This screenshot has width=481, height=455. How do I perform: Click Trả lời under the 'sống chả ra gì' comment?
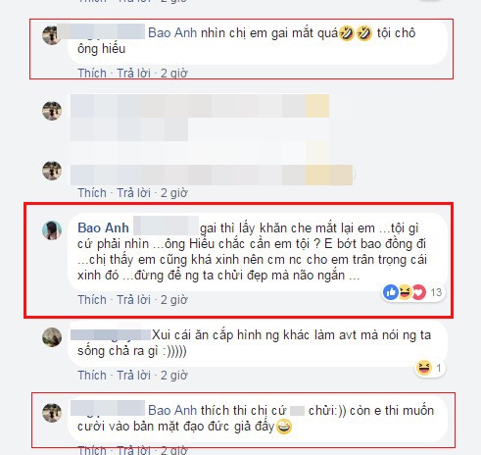(x=134, y=376)
